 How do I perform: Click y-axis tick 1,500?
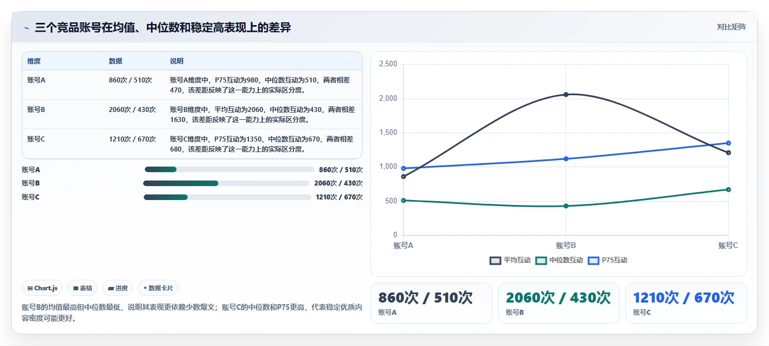[x=388, y=133]
